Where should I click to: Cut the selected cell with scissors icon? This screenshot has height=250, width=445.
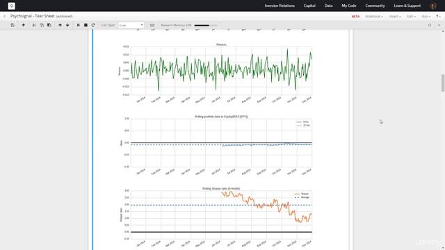pos(34,25)
